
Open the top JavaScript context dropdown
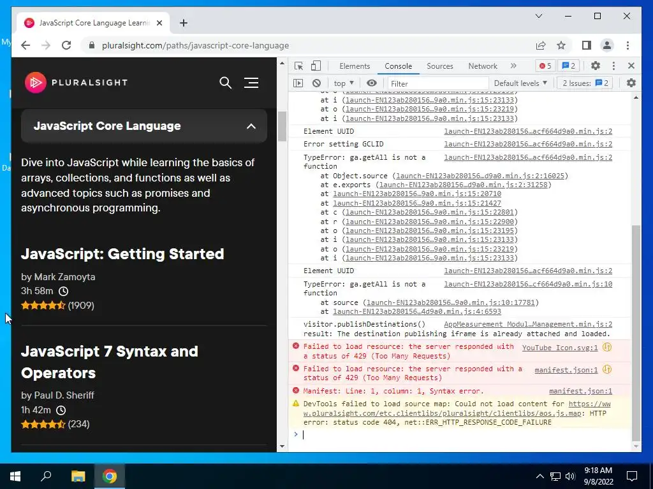click(344, 83)
